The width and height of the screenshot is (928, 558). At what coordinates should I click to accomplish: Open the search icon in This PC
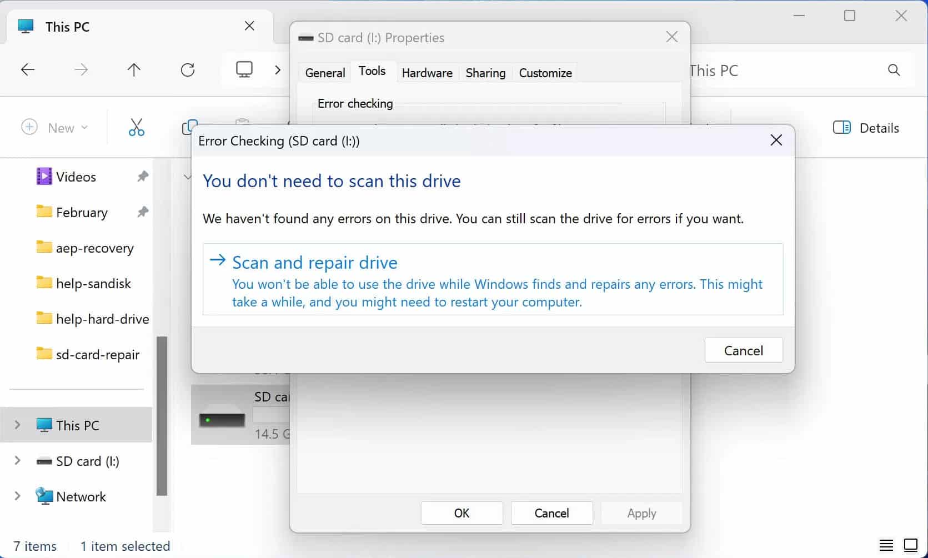[894, 70]
